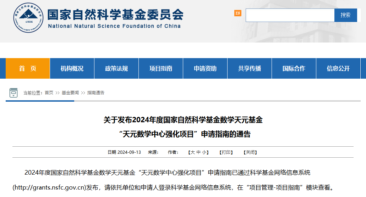Open the 共享传播 menu item

[x=250, y=68]
